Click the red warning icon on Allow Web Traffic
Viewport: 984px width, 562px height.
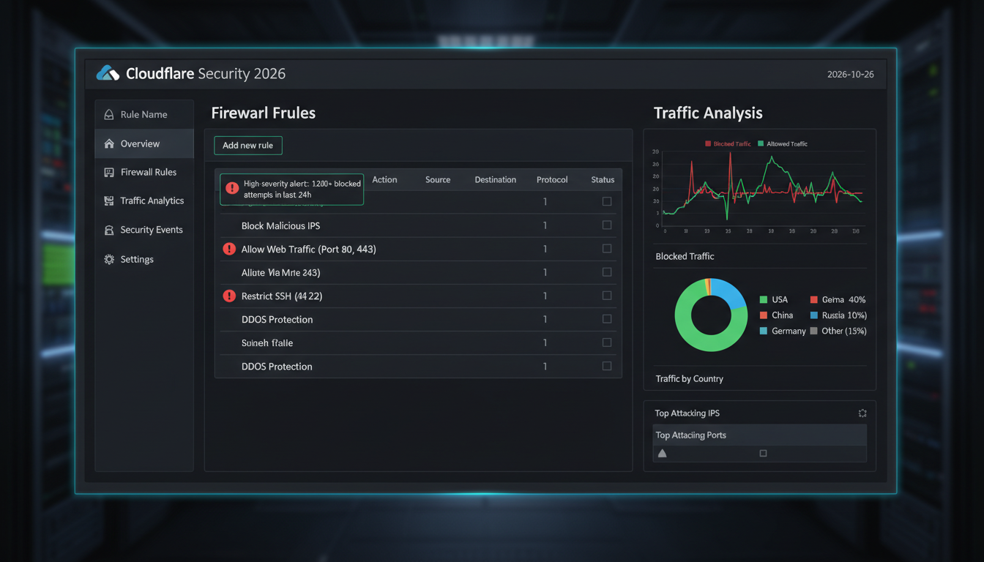229,249
